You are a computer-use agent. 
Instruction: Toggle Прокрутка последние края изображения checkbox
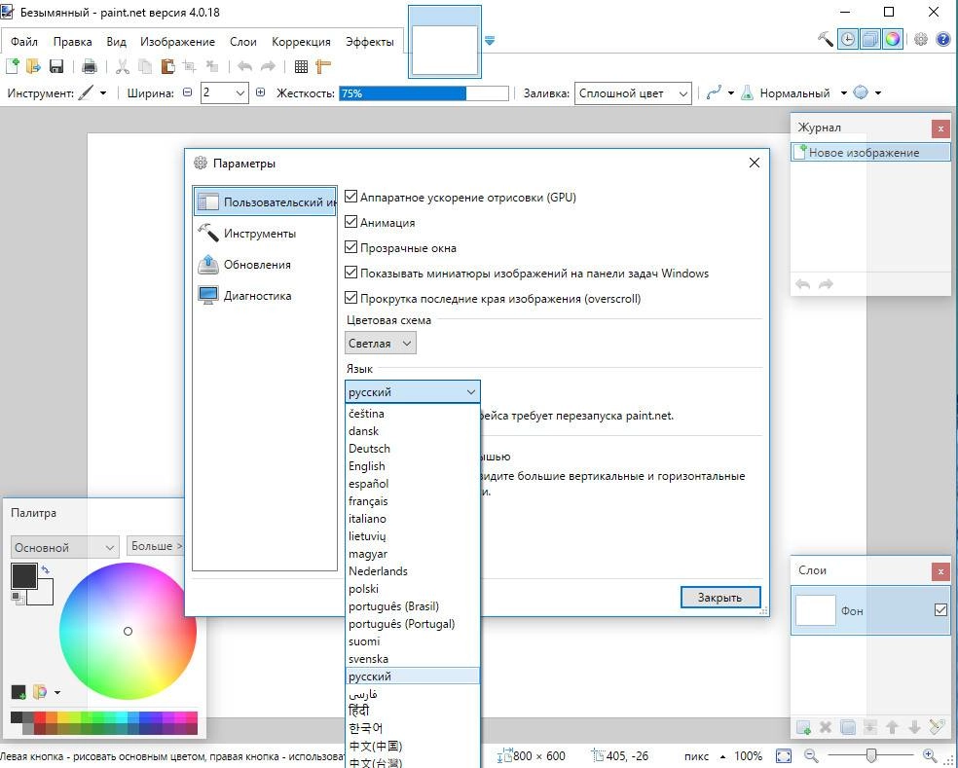[x=350, y=298]
